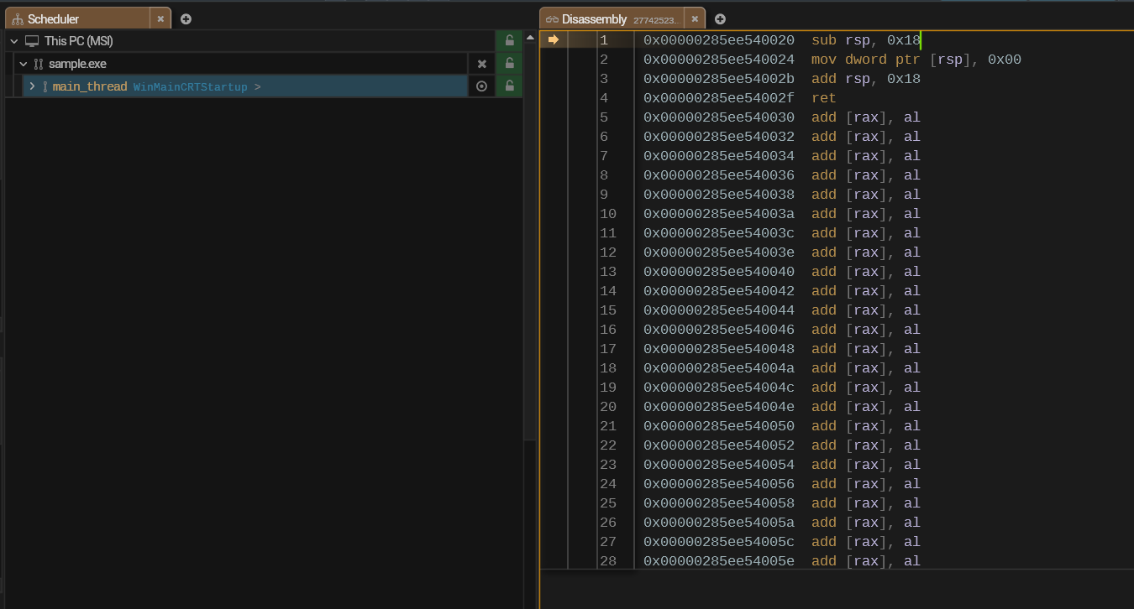The width and height of the screenshot is (1134, 609).
Task: Click address 0x00000285ee54002b
Action: (719, 79)
